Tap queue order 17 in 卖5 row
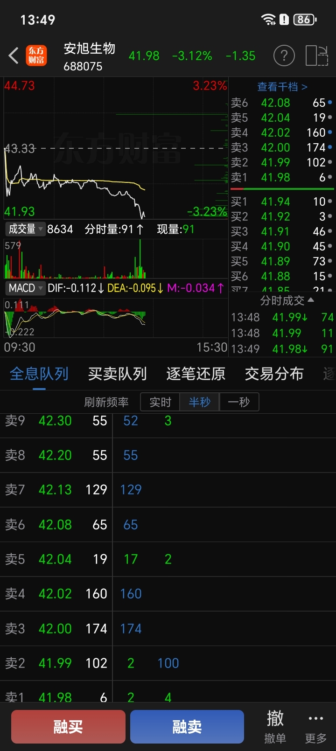Image resolution: width=336 pixels, height=751 pixels. [131, 559]
